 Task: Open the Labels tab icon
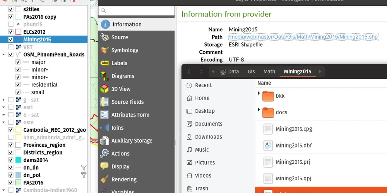(x=104, y=63)
